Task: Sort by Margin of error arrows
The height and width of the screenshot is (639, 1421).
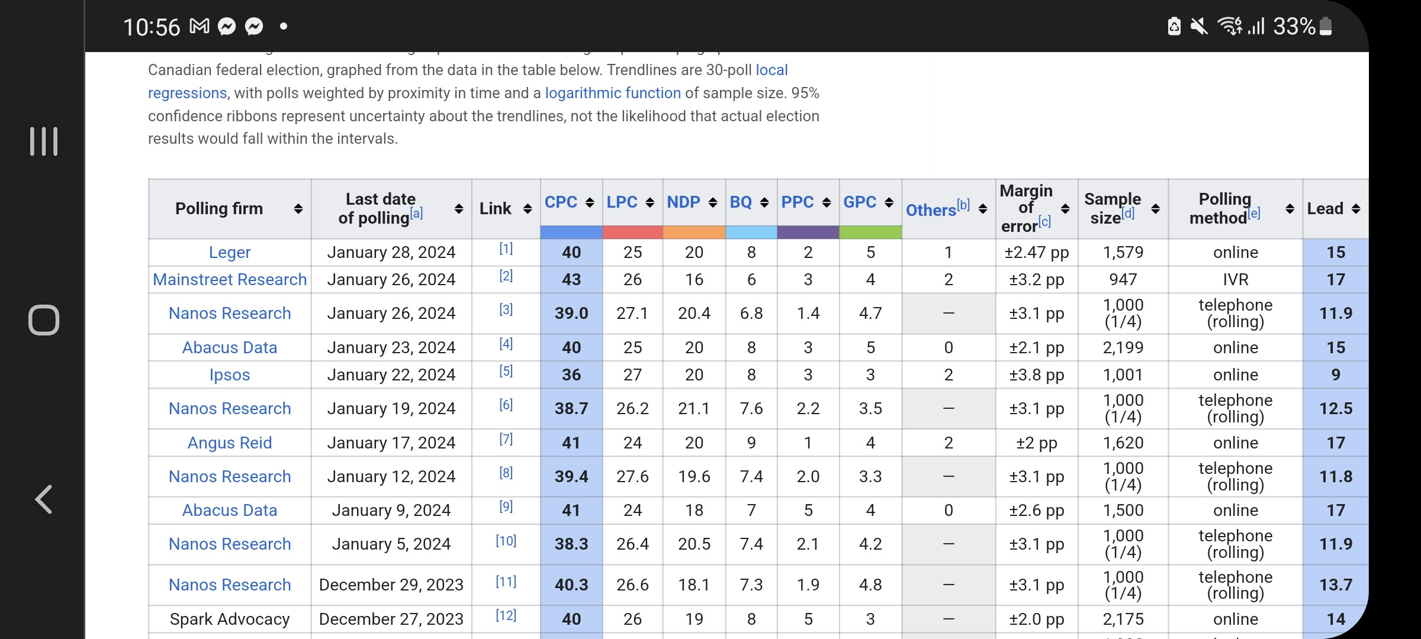Action: pos(1065,209)
